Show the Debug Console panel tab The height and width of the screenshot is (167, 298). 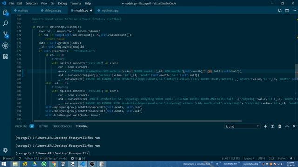pos(62,126)
